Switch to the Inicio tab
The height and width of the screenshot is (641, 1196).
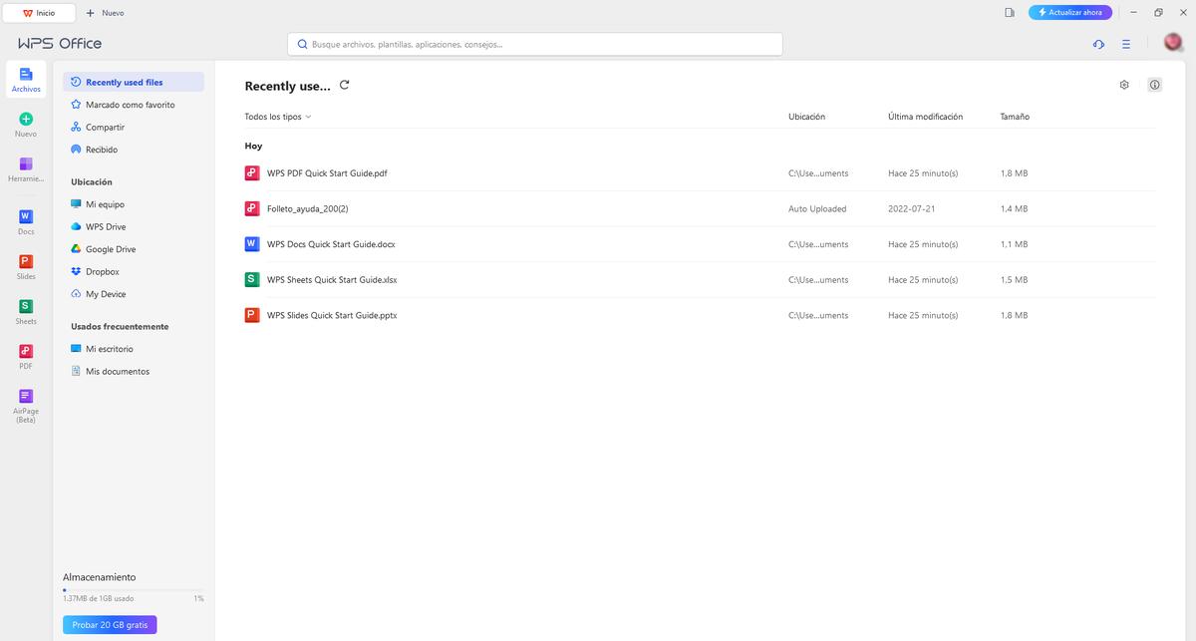click(x=40, y=13)
